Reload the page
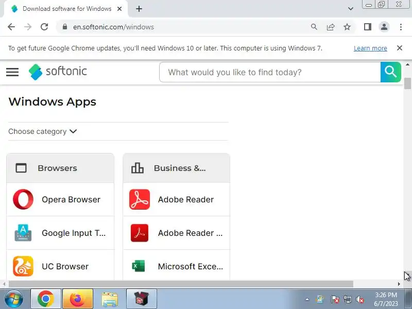Image resolution: width=412 pixels, height=309 pixels. point(44,27)
